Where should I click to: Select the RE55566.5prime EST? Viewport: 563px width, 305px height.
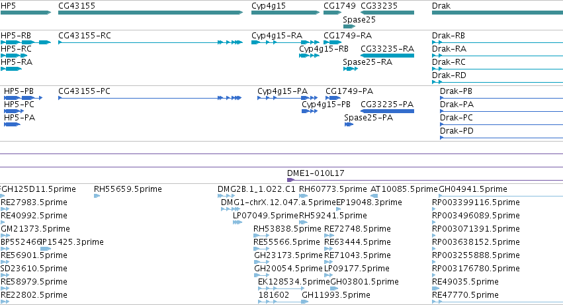[261, 249]
